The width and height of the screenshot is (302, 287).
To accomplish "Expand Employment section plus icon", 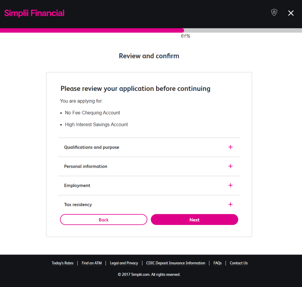I will point(231,185).
